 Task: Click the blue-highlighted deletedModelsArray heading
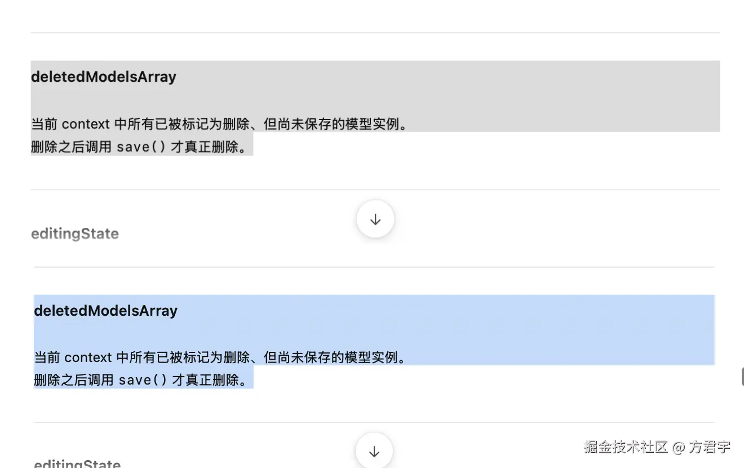click(x=106, y=311)
